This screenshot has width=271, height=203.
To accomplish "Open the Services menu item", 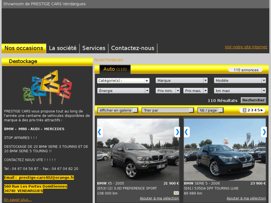I will click(x=94, y=48).
